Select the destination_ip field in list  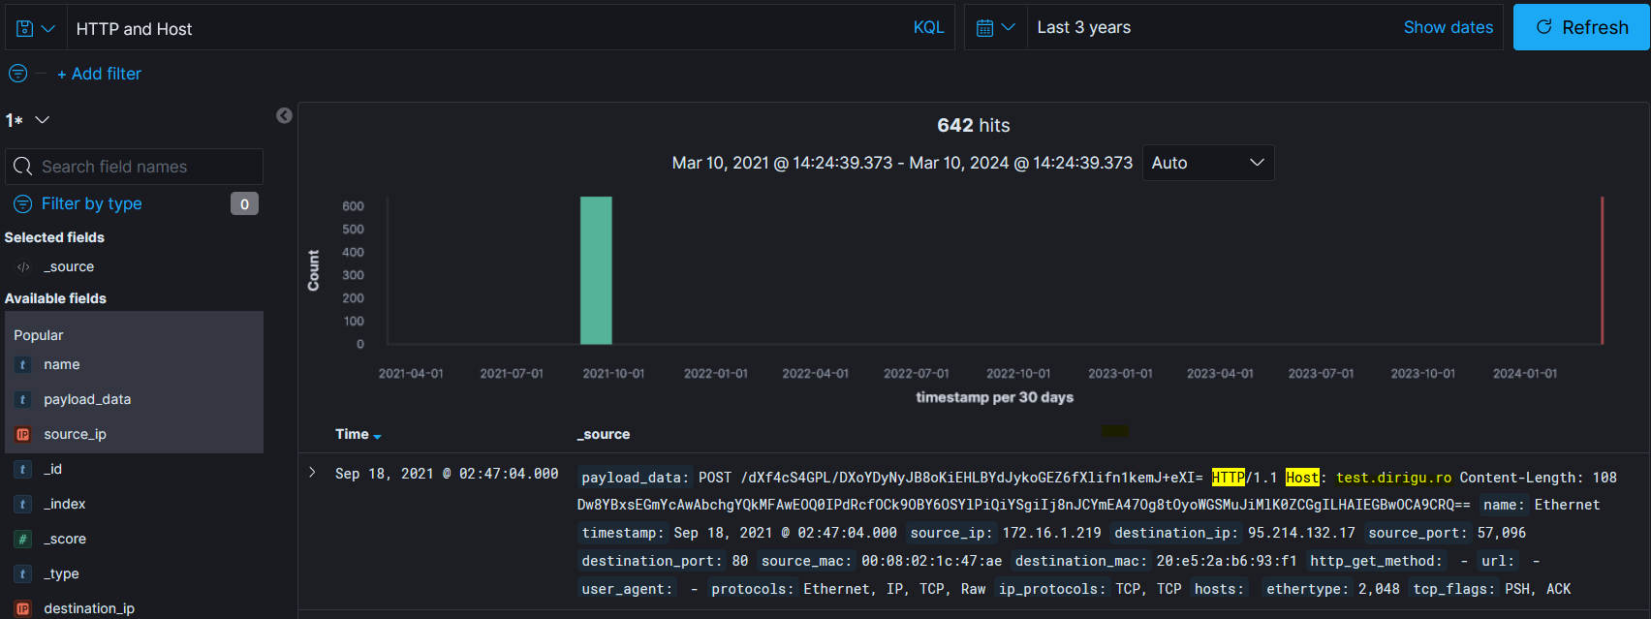point(89,608)
